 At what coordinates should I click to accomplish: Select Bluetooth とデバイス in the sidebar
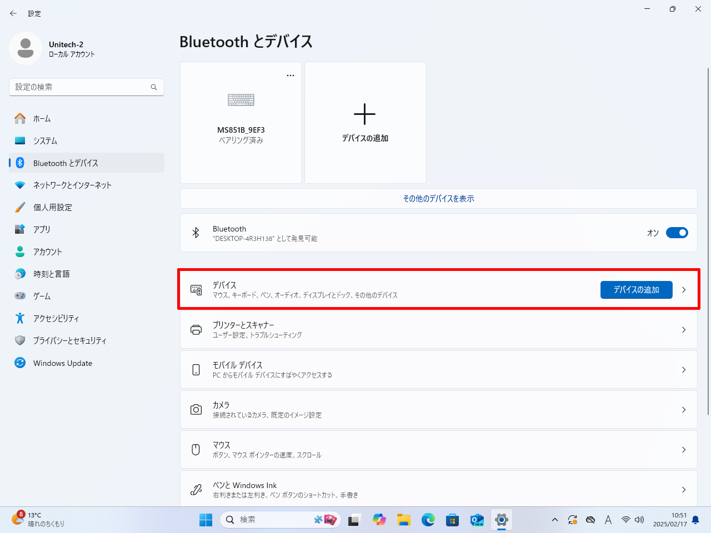[x=87, y=163]
